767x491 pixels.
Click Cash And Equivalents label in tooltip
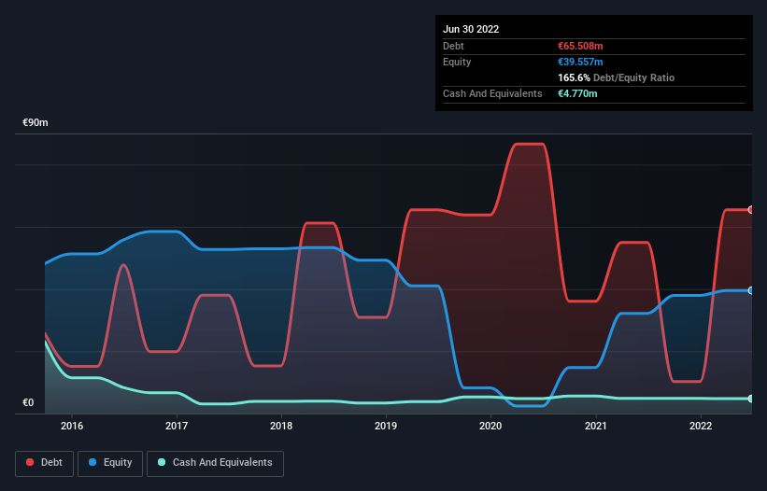click(x=492, y=93)
